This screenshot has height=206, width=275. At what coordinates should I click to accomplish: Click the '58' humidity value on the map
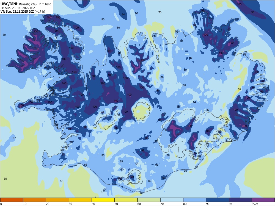click(x=239, y=89)
